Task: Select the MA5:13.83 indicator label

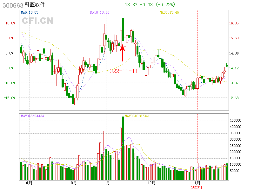Action: pos(30,12)
